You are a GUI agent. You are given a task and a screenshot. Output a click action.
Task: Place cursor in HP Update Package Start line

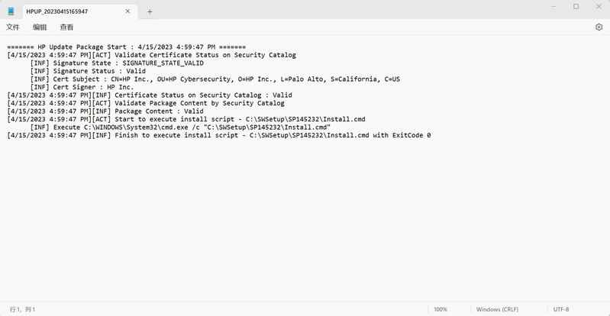[x=126, y=47]
